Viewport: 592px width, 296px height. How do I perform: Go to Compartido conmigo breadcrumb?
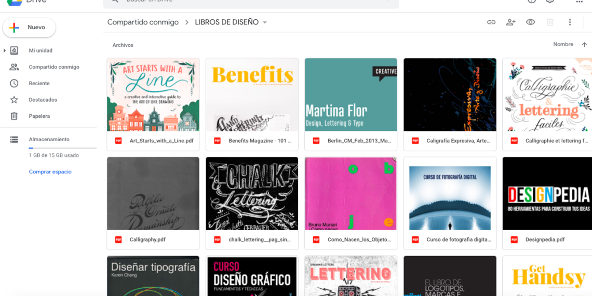pyautogui.click(x=143, y=22)
